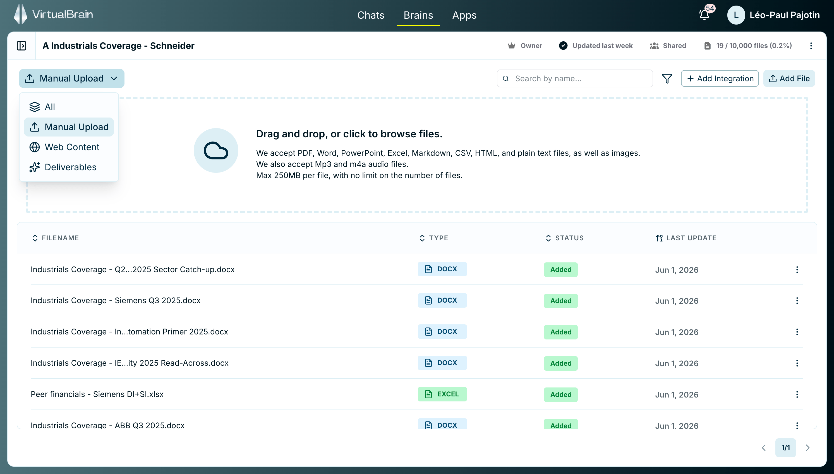Click DOCX type badge for Siemens Q3 2025
Image resolution: width=834 pixels, height=474 pixels.
(442, 300)
